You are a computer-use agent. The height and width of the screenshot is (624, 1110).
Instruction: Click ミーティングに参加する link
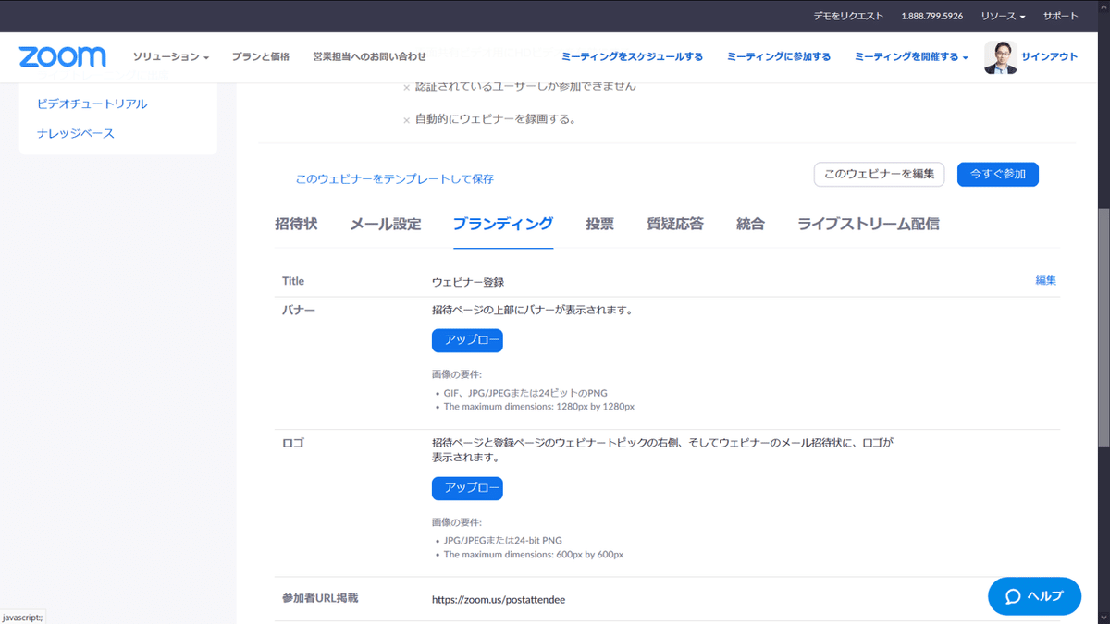click(x=779, y=57)
